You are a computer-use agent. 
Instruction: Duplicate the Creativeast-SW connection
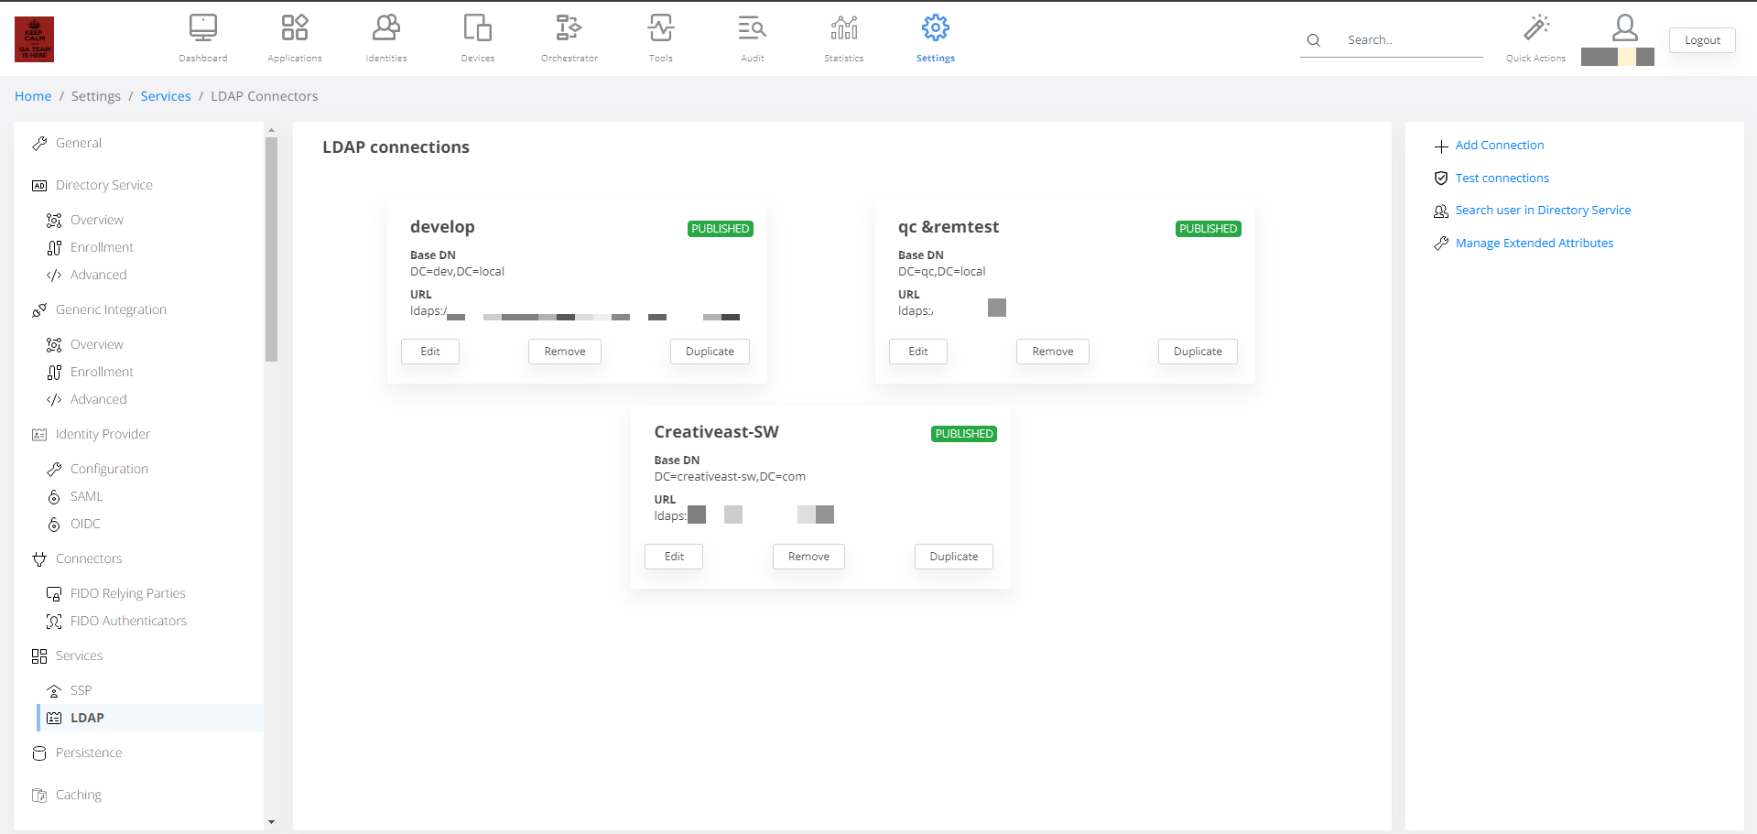coord(953,557)
